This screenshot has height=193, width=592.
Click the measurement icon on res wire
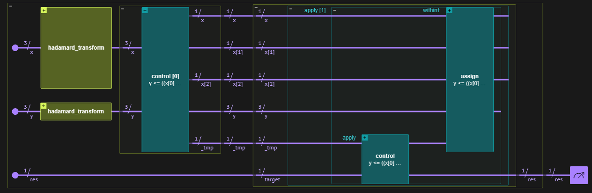pyautogui.click(x=578, y=175)
